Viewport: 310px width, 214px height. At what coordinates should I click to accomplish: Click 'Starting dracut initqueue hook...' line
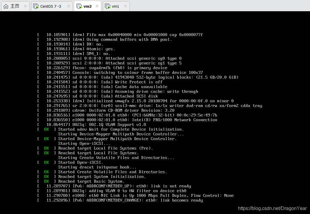point(97,167)
